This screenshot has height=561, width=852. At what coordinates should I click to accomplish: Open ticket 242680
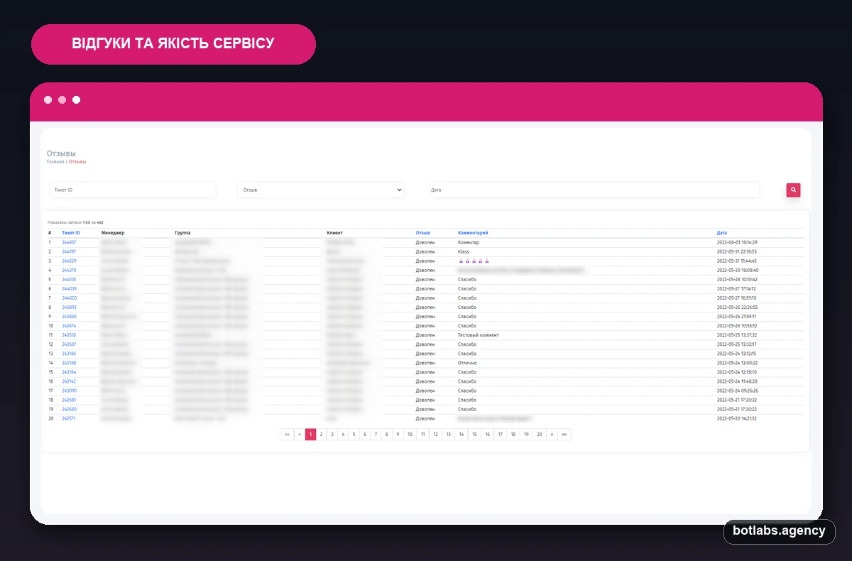coord(69,409)
